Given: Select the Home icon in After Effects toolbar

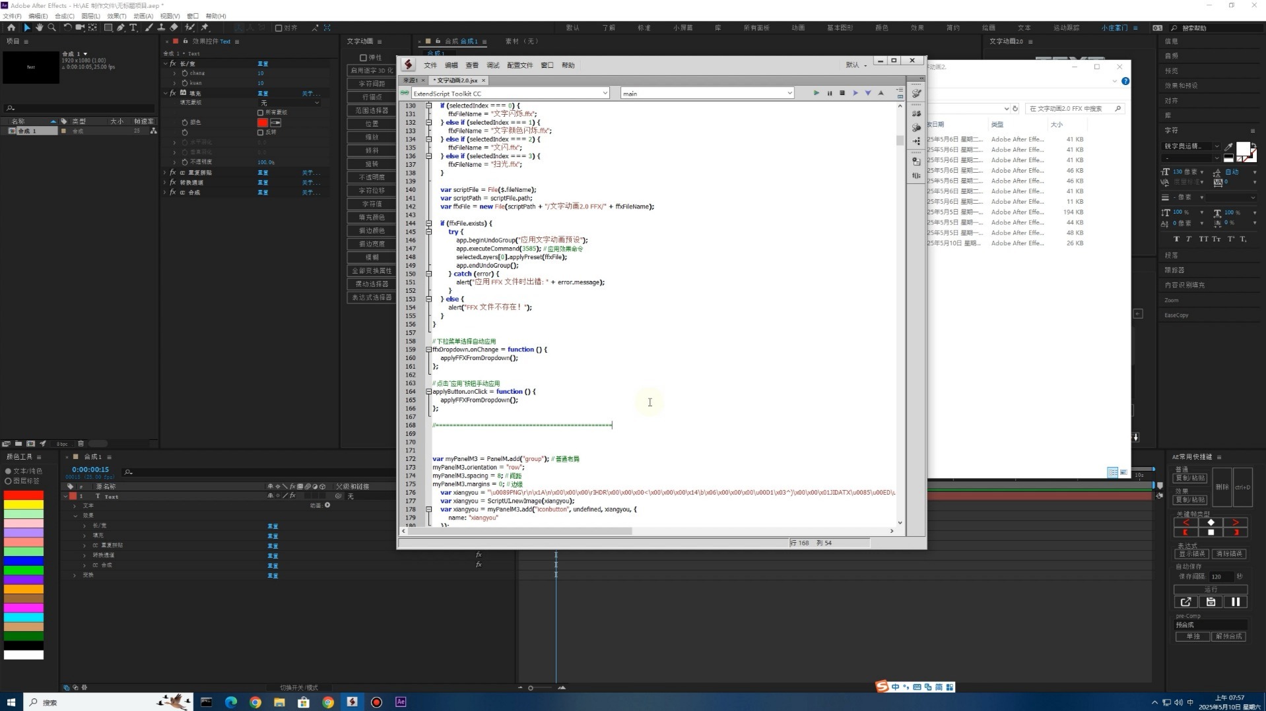Looking at the screenshot, I should (11, 28).
